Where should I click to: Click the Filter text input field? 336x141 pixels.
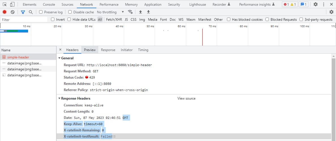pos(24,20)
